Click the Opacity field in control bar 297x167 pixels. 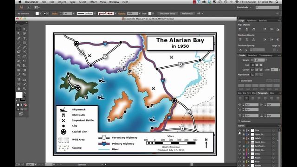132,13
